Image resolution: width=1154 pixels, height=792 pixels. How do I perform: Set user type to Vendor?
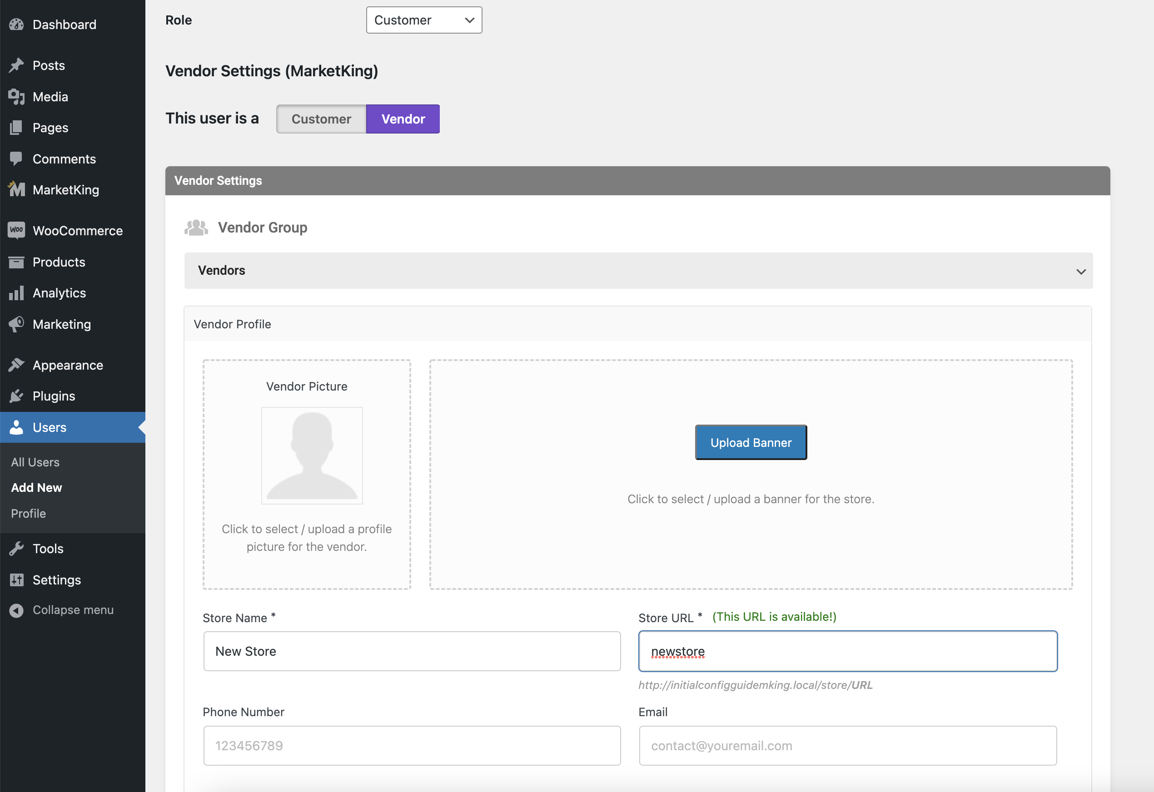[x=403, y=119]
